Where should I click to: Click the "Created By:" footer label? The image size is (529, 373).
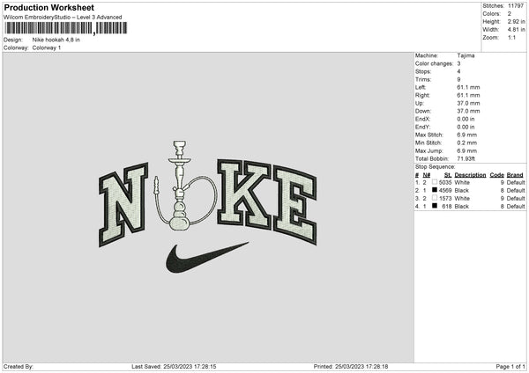(x=19, y=367)
